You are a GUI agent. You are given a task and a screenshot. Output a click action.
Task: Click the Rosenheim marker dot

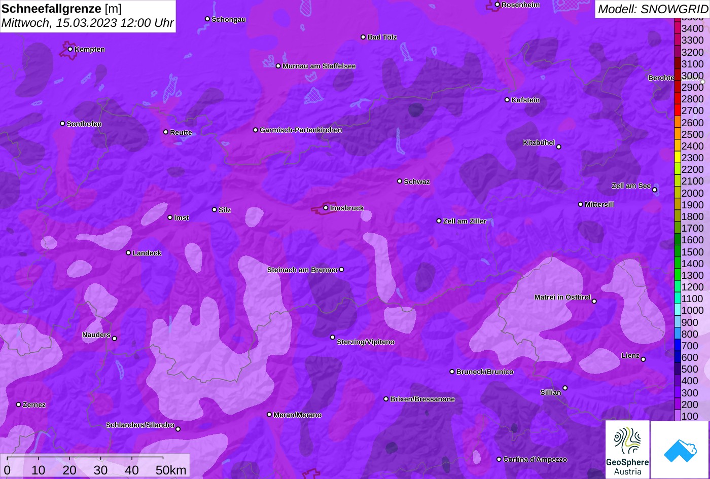498,5
